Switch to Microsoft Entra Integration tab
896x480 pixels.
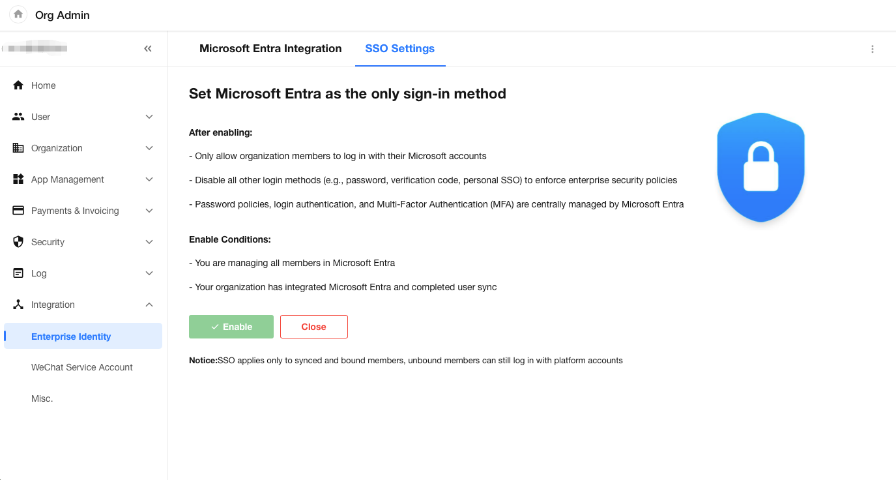(270, 49)
